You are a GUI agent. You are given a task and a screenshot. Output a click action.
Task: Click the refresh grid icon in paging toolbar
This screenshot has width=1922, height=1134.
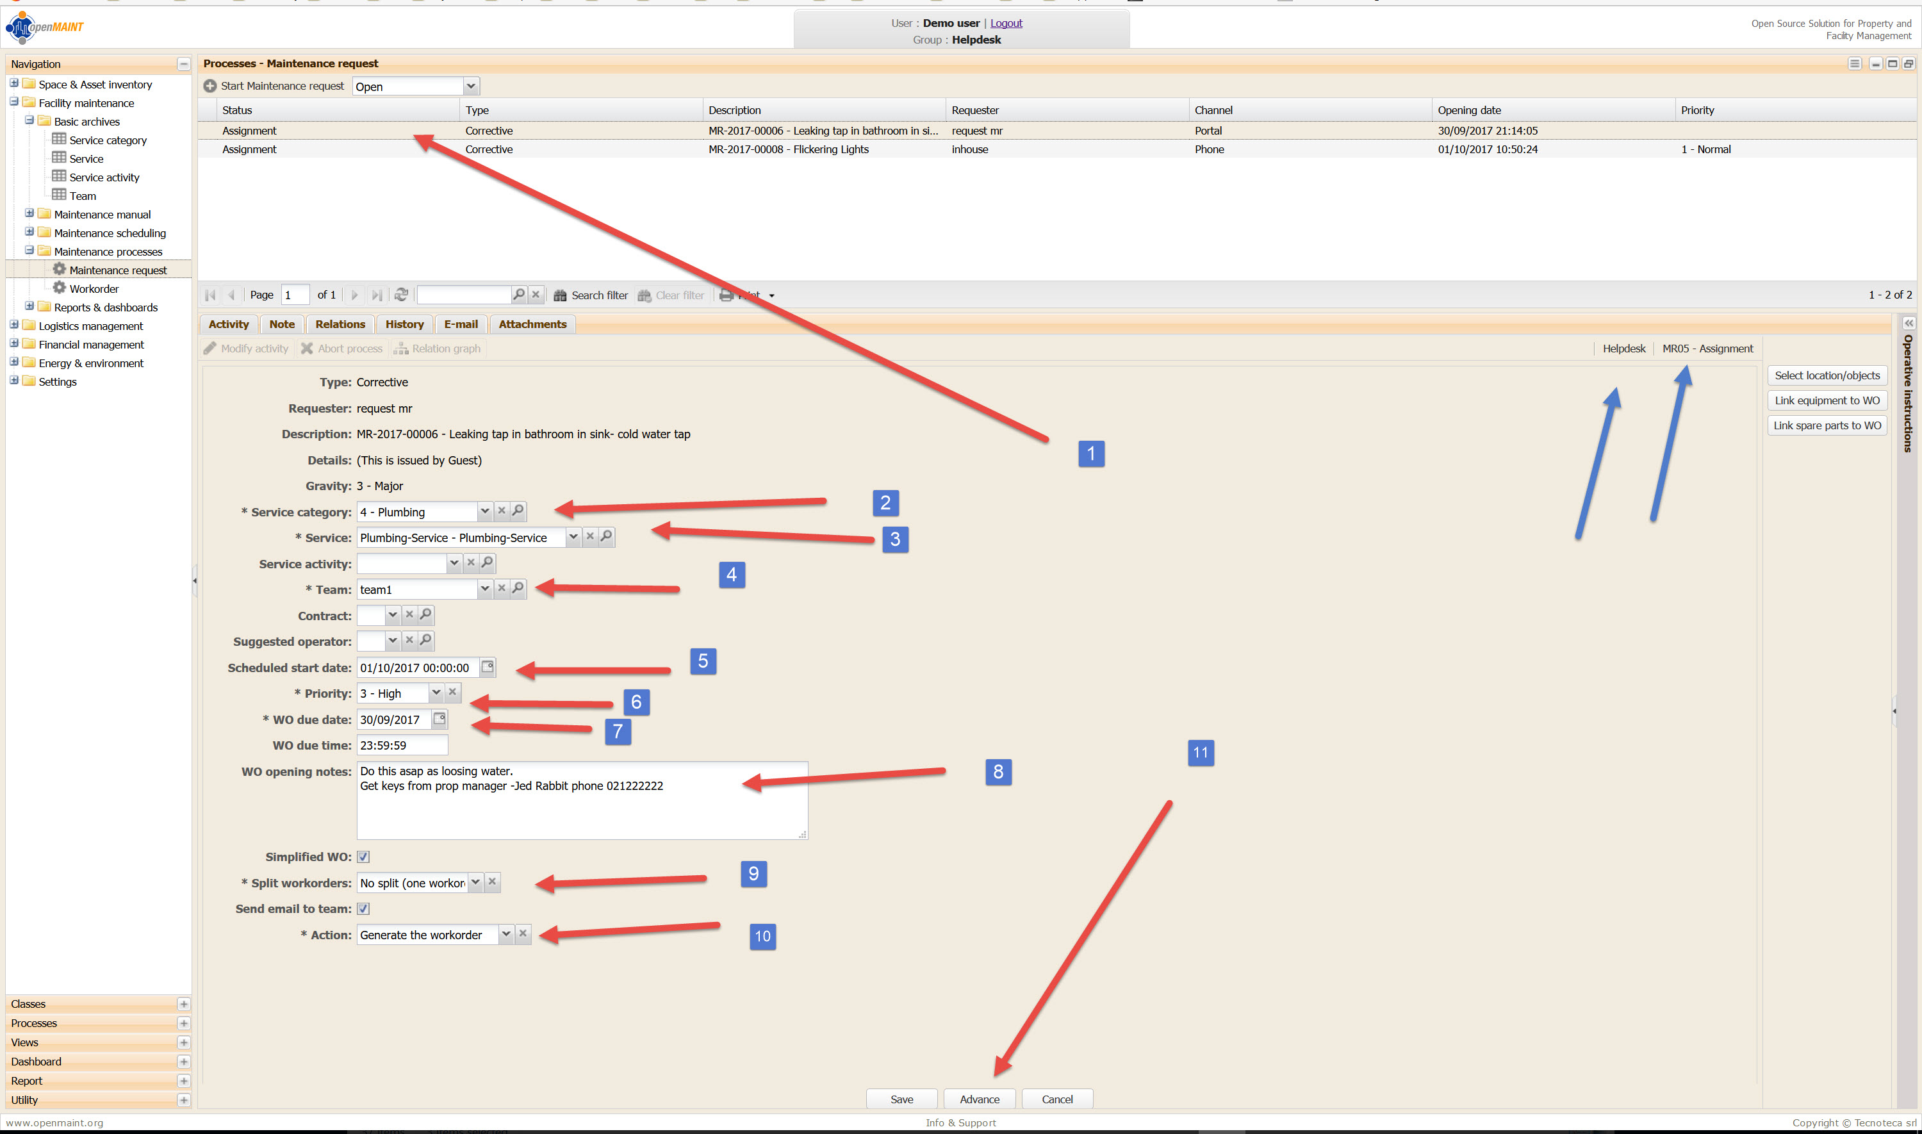[x=401, y=295]
